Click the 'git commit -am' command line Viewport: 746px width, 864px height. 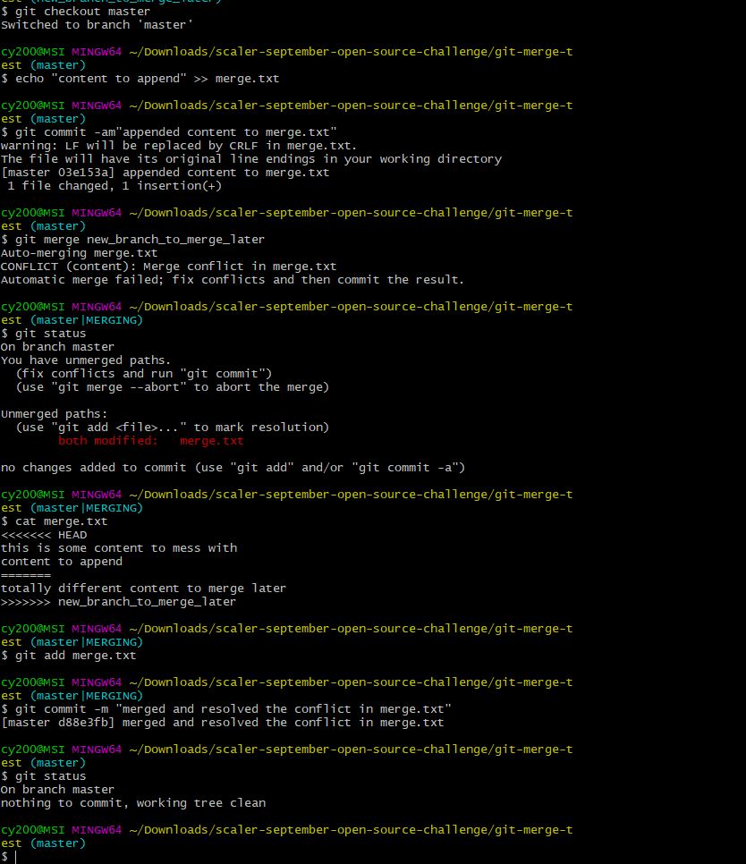[x=168, y=132]
